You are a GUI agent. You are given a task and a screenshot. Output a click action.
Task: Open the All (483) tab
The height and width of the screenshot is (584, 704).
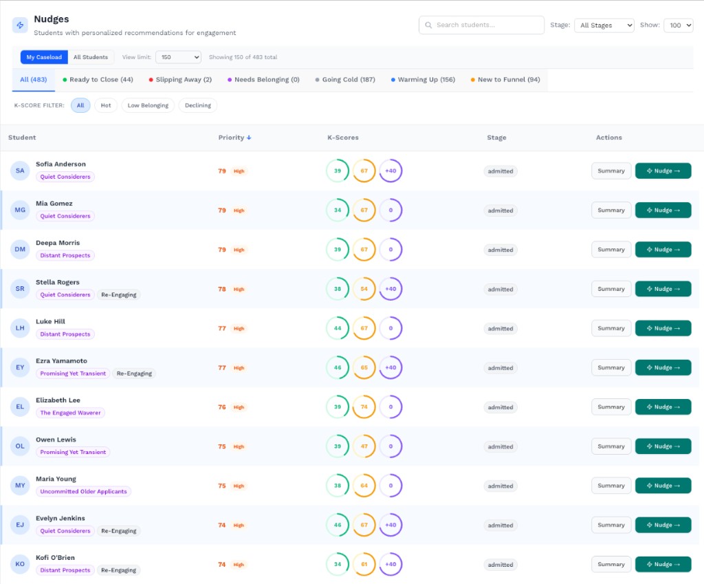[33, 80]
